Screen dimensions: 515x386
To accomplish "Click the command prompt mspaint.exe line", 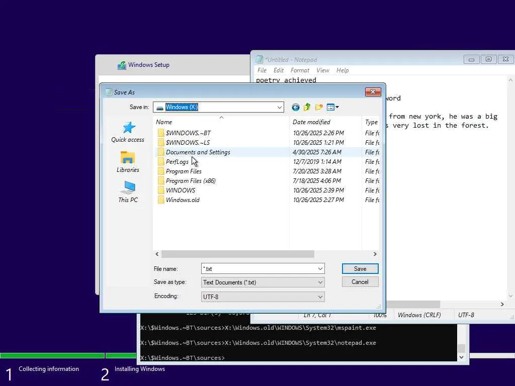I will click(258, 328).
